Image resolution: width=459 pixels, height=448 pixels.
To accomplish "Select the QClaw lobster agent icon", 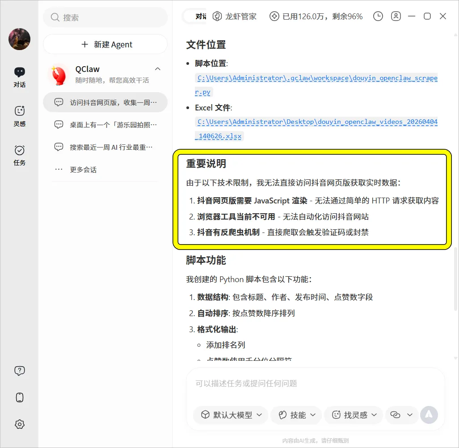I will [59, 75].
